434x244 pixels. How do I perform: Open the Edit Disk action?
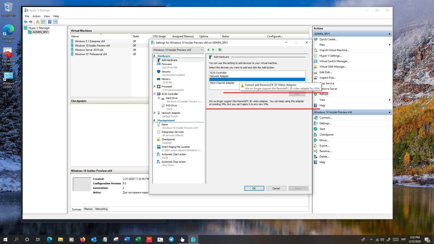pyautogui.click(x=325, y=72)
